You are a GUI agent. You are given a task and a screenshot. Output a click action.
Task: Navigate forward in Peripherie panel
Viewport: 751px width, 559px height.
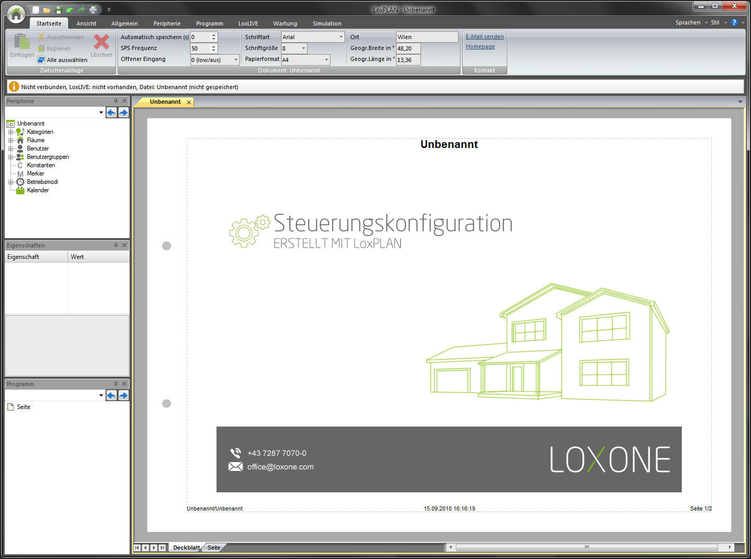(123, 113)
